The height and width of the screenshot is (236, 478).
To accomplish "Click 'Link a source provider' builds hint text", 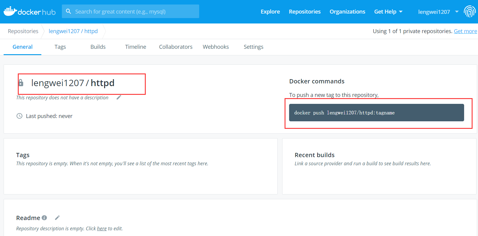I will point(363,163).
